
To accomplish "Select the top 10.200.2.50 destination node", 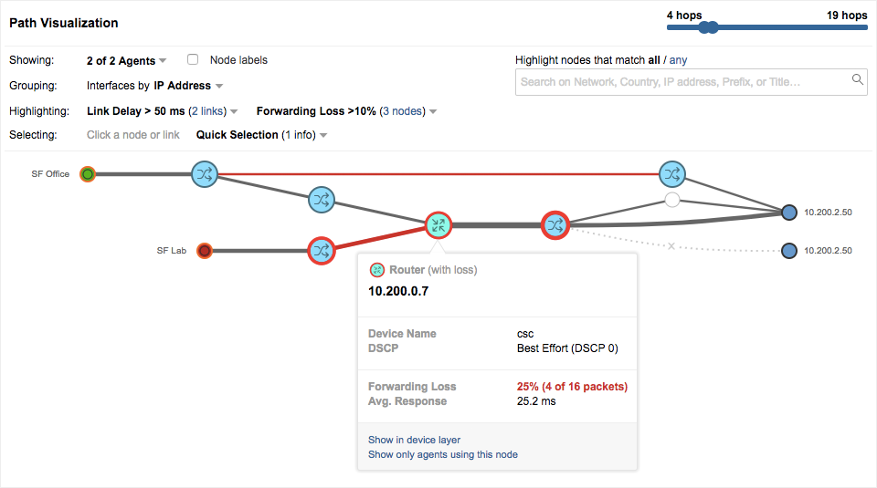I will point(789,213).
